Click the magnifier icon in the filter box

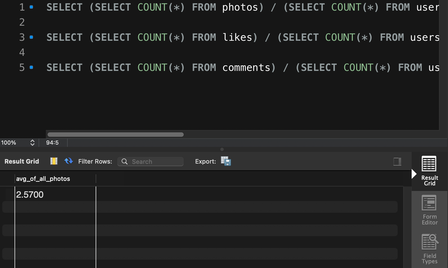tap(124, 162)
